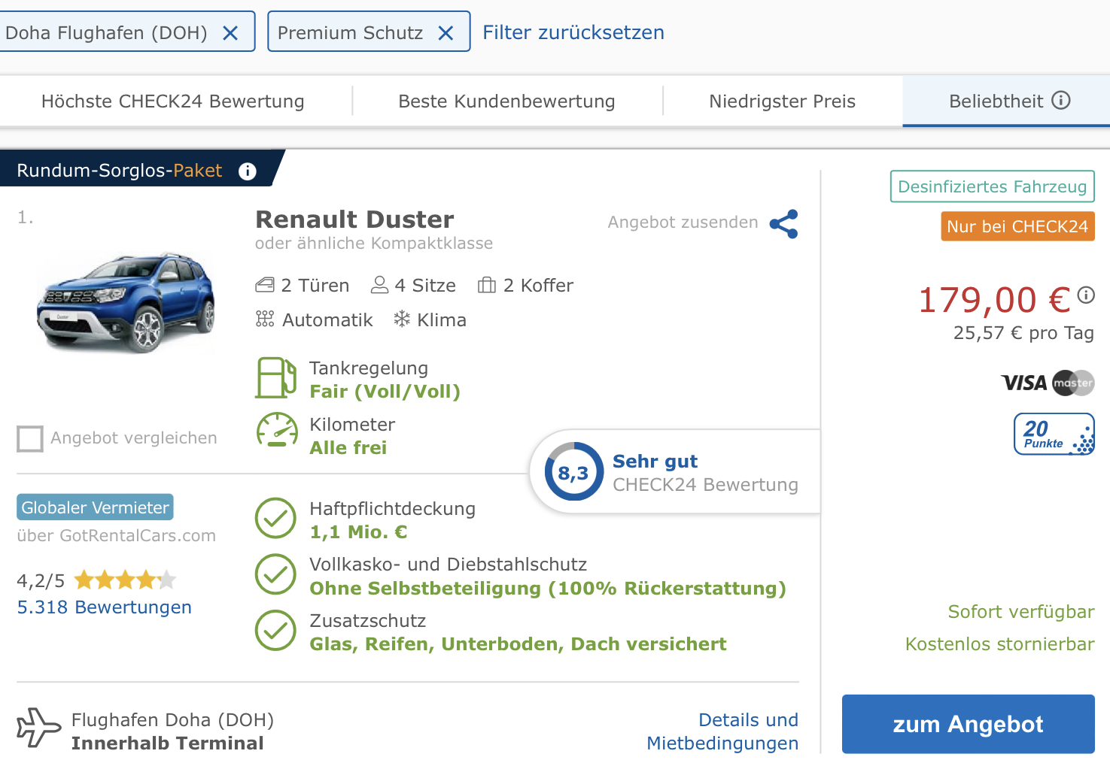Click Filter zurücksetzen link
This screenshot has height=766, width=1110.
[573, 32]
